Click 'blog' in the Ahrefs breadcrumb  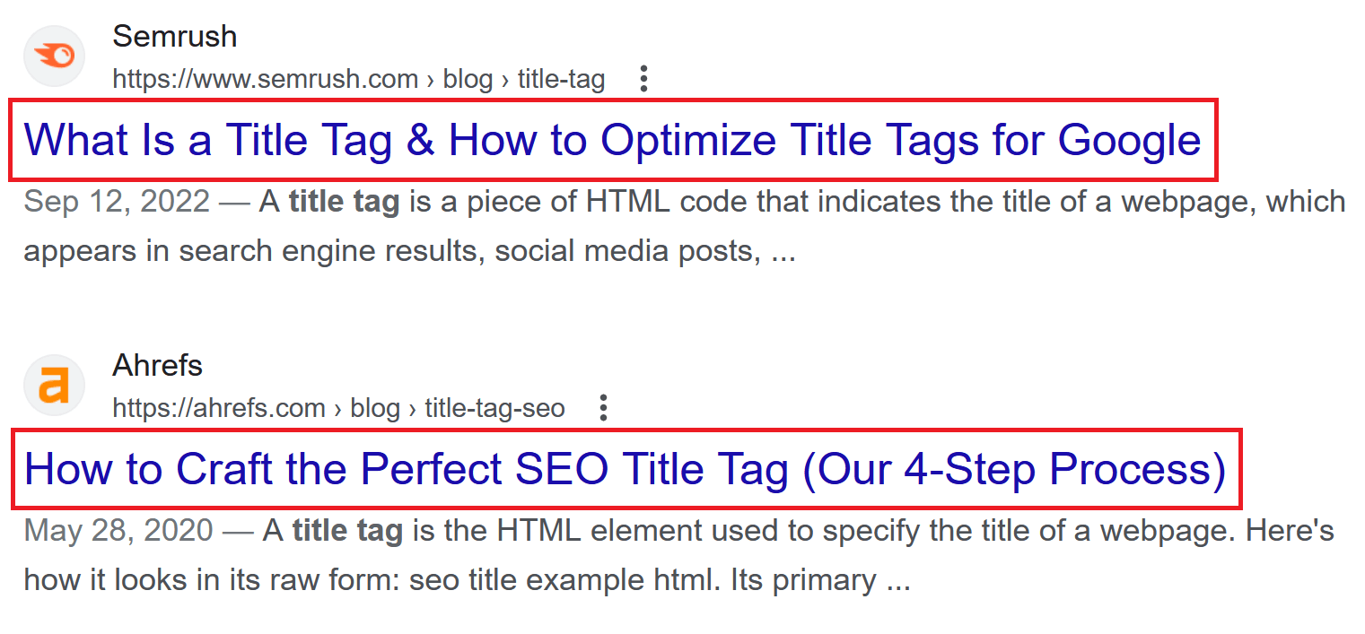[x=374, y=409]
